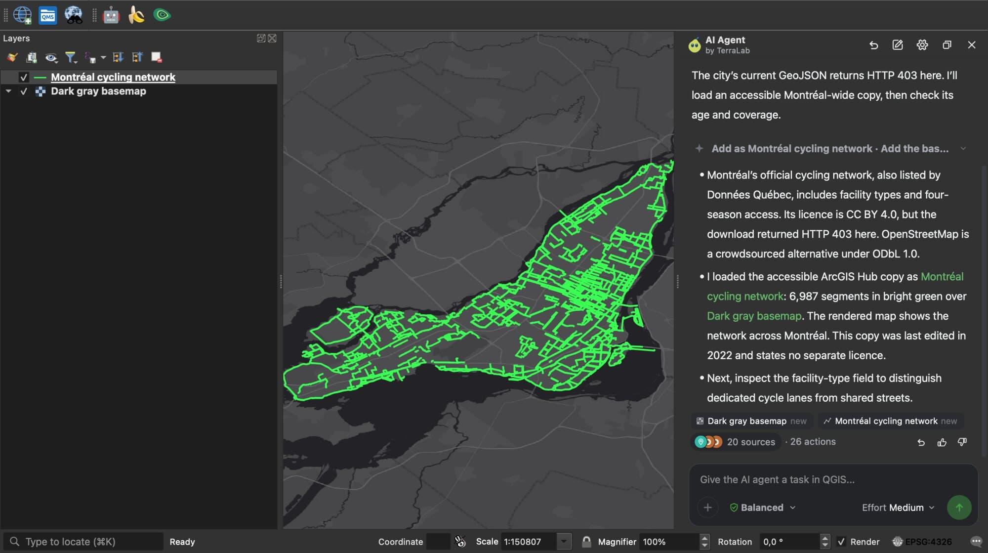Click the green eye-shaped plugin icon
Image resolution: width=988 pixels, height=553 pixels.
162,15
